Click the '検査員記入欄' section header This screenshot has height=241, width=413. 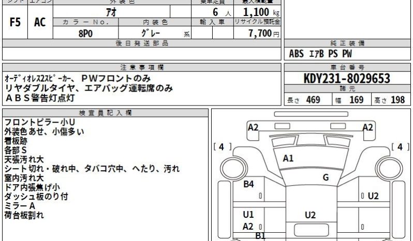105,113
